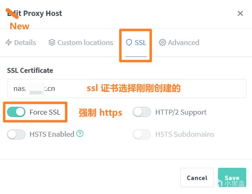Switch to the Details tab
The height and width of the screenshot is (194, 252).
pyautogui.click(x=25, y=43)
